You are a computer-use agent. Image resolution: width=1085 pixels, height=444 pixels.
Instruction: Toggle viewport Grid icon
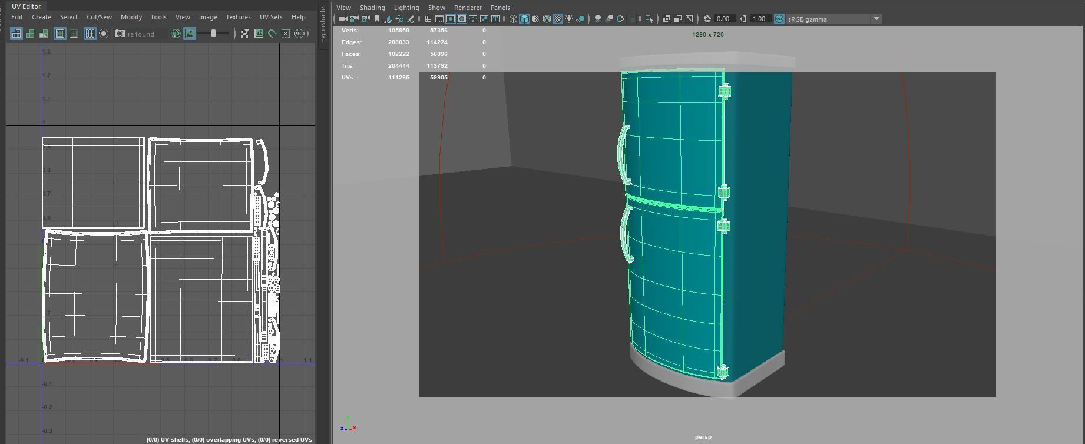428,19
